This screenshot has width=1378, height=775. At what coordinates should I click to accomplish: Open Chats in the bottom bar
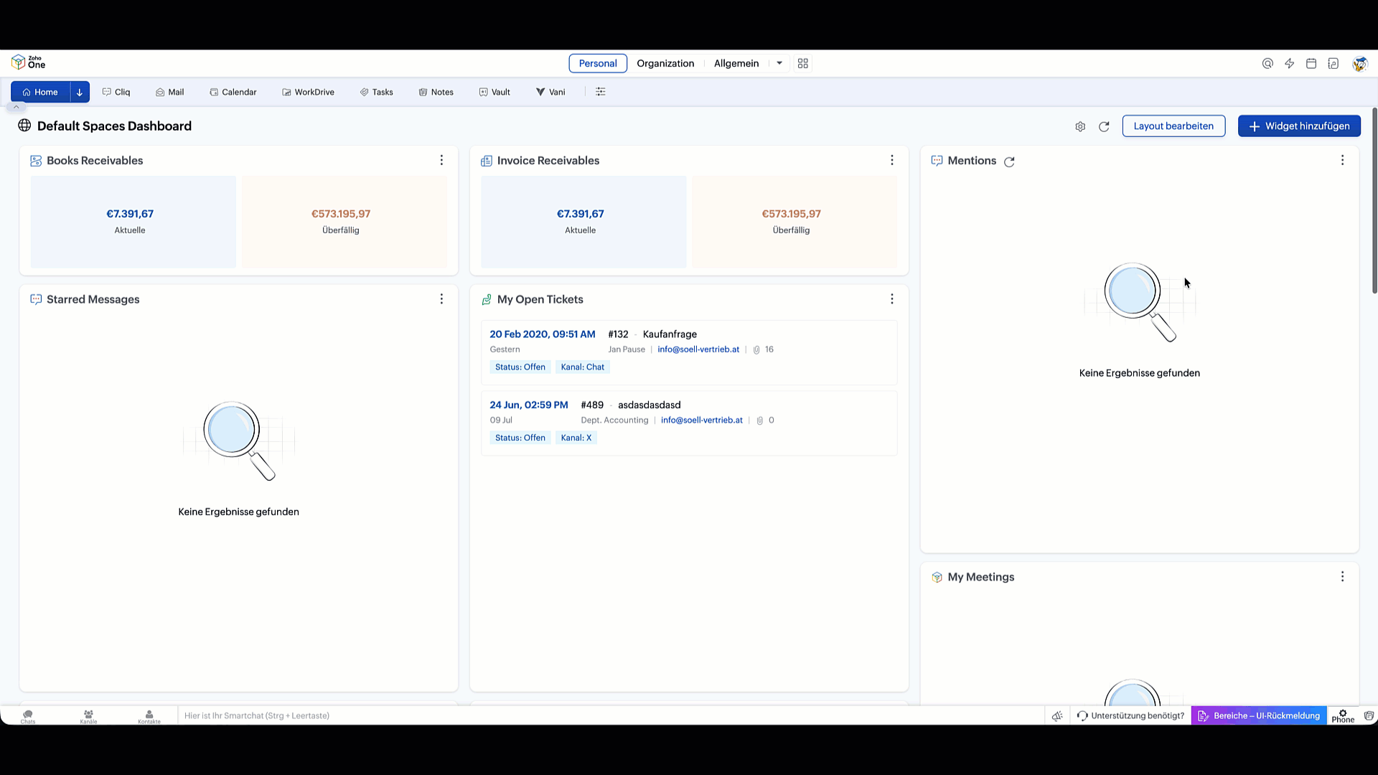pyautogui.click(x=28, y=716)
